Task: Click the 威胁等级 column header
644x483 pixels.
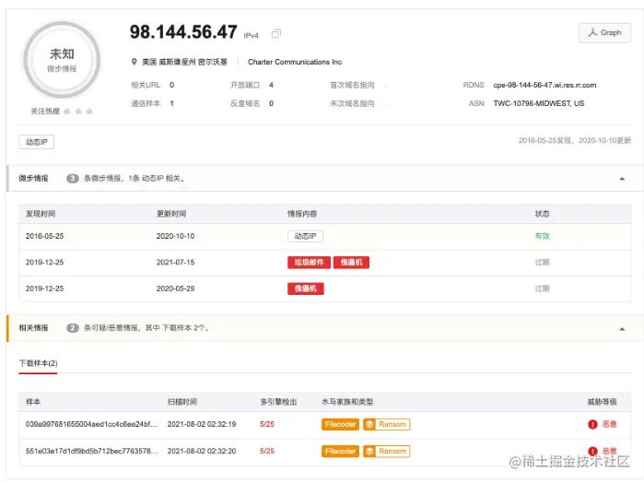Action: [602, 402]
